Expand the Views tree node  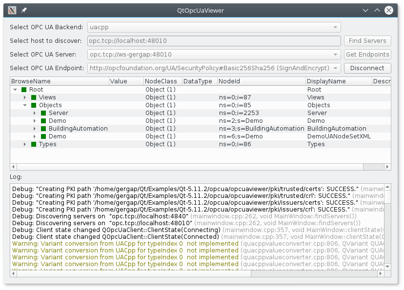tap(25, 97)
